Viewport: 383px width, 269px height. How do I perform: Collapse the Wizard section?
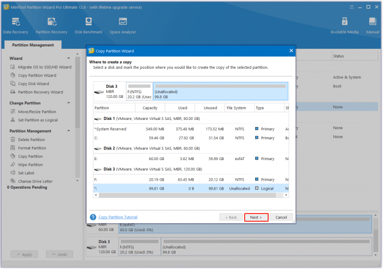tap(68, 58)
